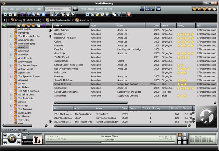Viewport: 219px width, 151px height.
Task: Click the pink hand icon at top right
Action: point(214,9)
